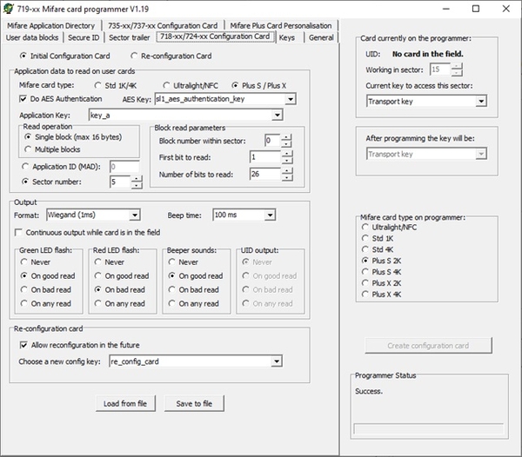Select Plus S 4K programmer card type

(x=382, y=272)
